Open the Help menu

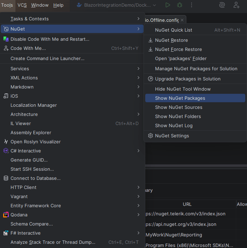point(58,5)
